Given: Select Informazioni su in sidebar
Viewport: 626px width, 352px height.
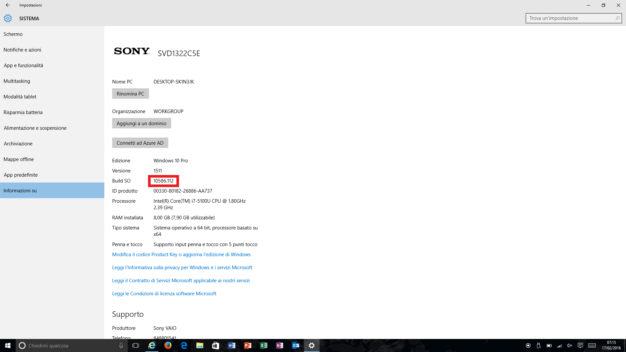Looking at the screenshot, I should click(x=52, y=190).
